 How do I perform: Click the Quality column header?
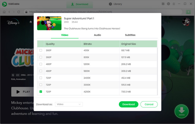[x=63, y=44]
